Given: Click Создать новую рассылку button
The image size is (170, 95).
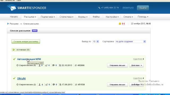Looking at the screenshot, I should click(x=26, y=41).
